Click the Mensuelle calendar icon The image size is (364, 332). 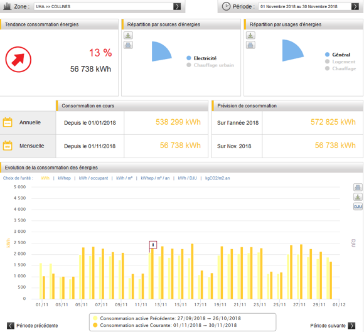click(x=8, y=146)
